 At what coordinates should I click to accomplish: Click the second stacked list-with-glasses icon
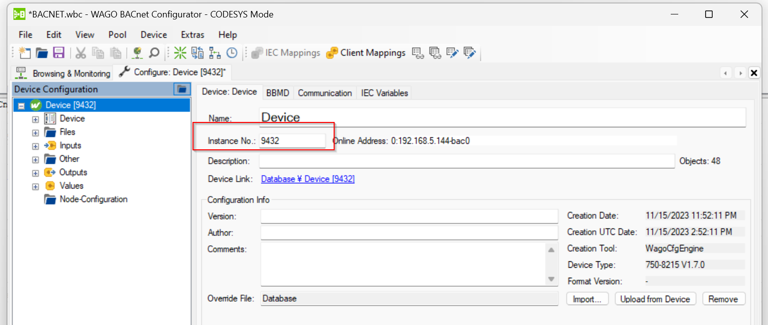point(435,52)
